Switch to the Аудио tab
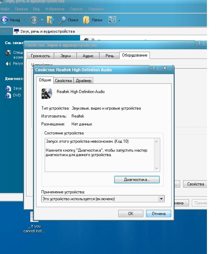Screen dimensions: 220x254 (x=88, y=56)
